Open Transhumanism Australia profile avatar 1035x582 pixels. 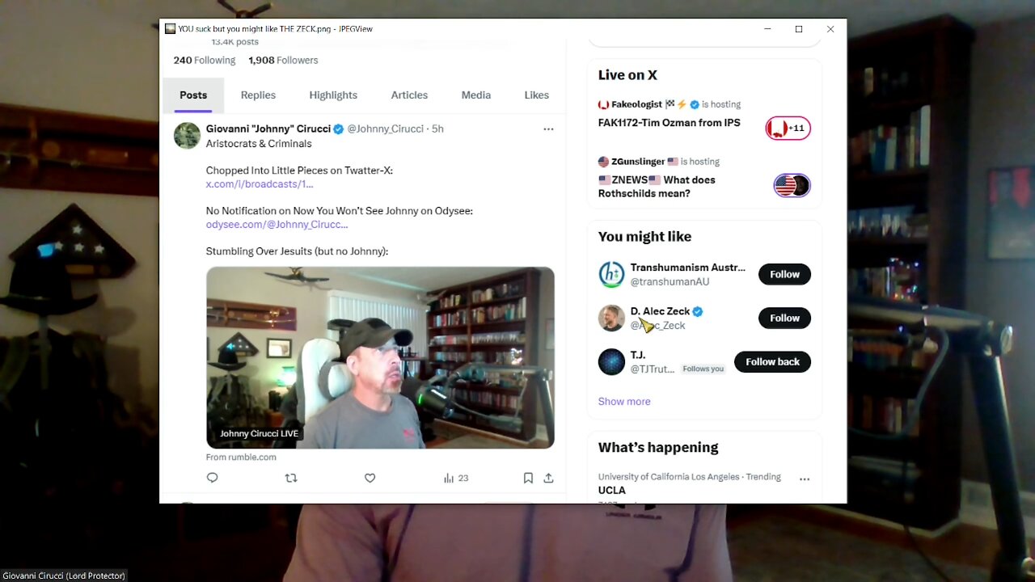[611, 274]
